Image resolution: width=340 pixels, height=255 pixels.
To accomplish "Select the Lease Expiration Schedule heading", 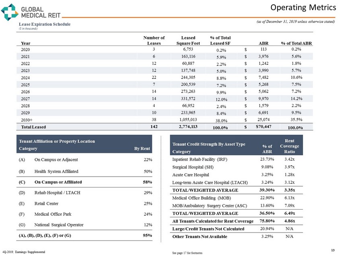I will pos(44,24).
